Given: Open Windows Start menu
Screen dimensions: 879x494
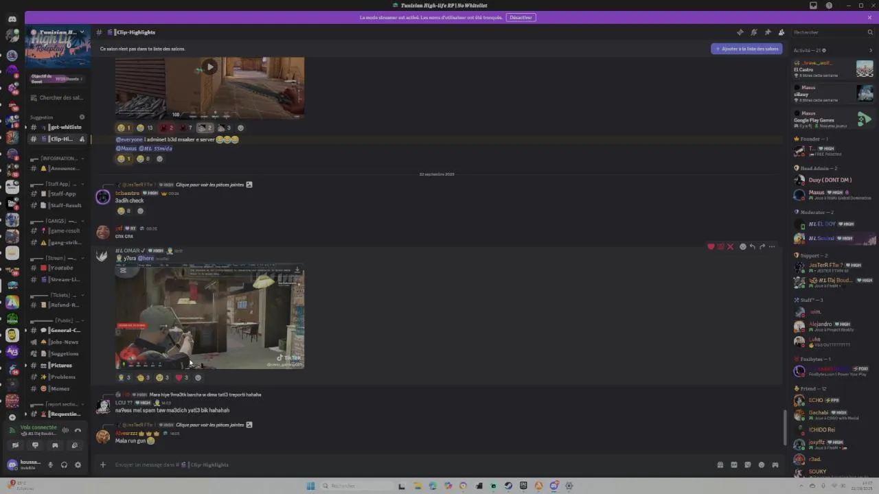Looking at the screenshot, I should pyautogui.click(x=310, y=486).
